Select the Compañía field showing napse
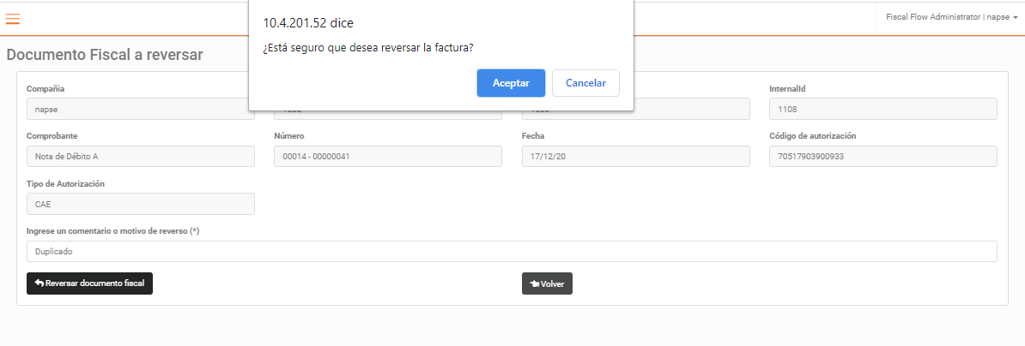 tap(141, 110)
